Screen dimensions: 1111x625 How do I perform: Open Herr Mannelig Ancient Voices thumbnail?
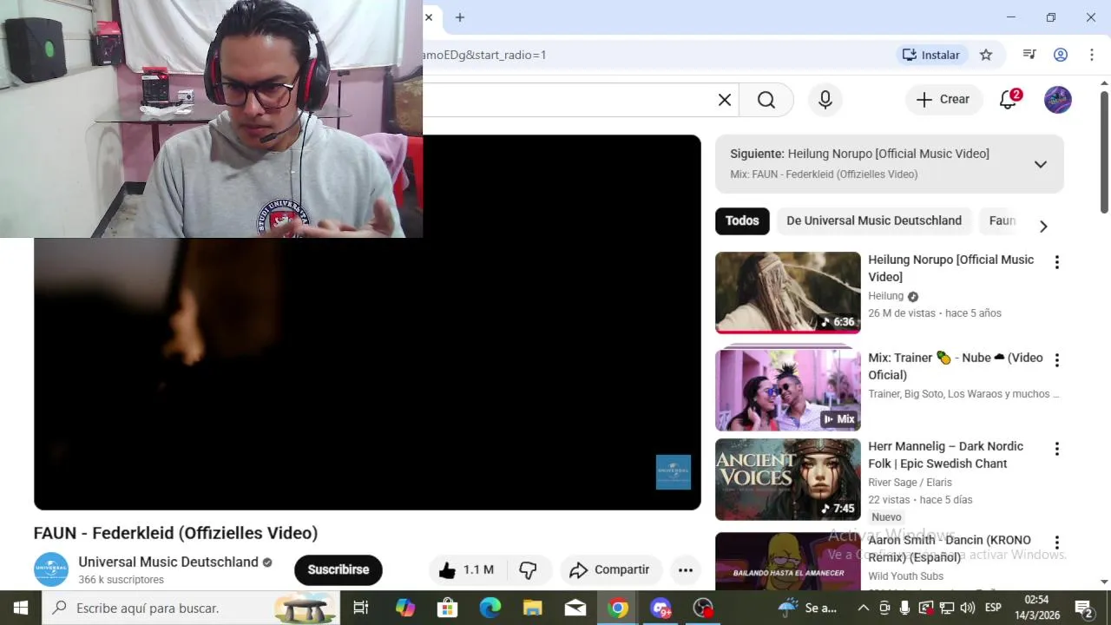pos(788,479)
